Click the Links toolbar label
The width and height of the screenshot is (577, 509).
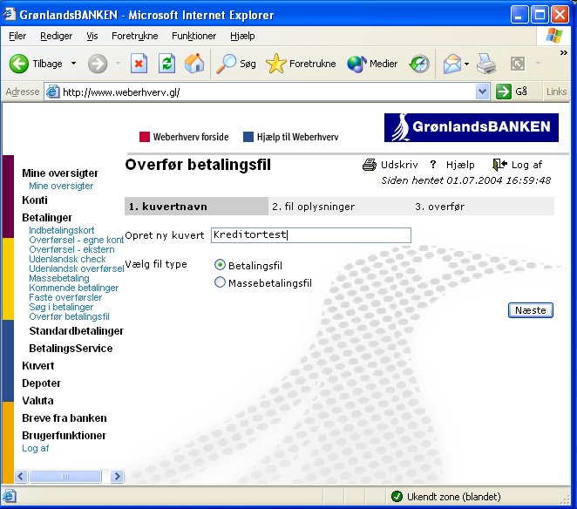(556, 92)
